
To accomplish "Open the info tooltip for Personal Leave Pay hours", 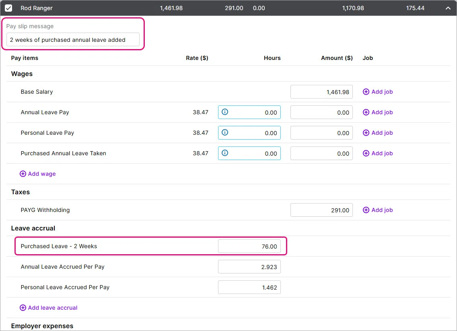I will point(225,133).
